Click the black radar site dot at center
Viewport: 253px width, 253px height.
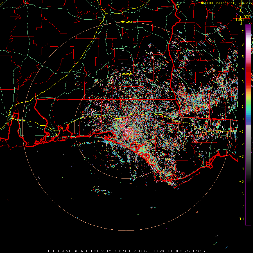tap(126, 126)
